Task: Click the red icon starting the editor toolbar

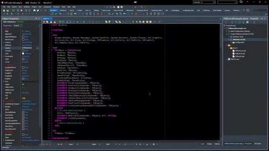Action: click(44, 22)
